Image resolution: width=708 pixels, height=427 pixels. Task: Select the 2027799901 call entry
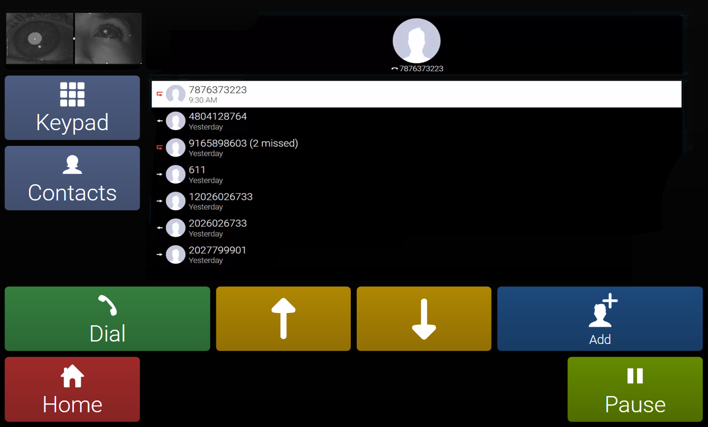344,254
